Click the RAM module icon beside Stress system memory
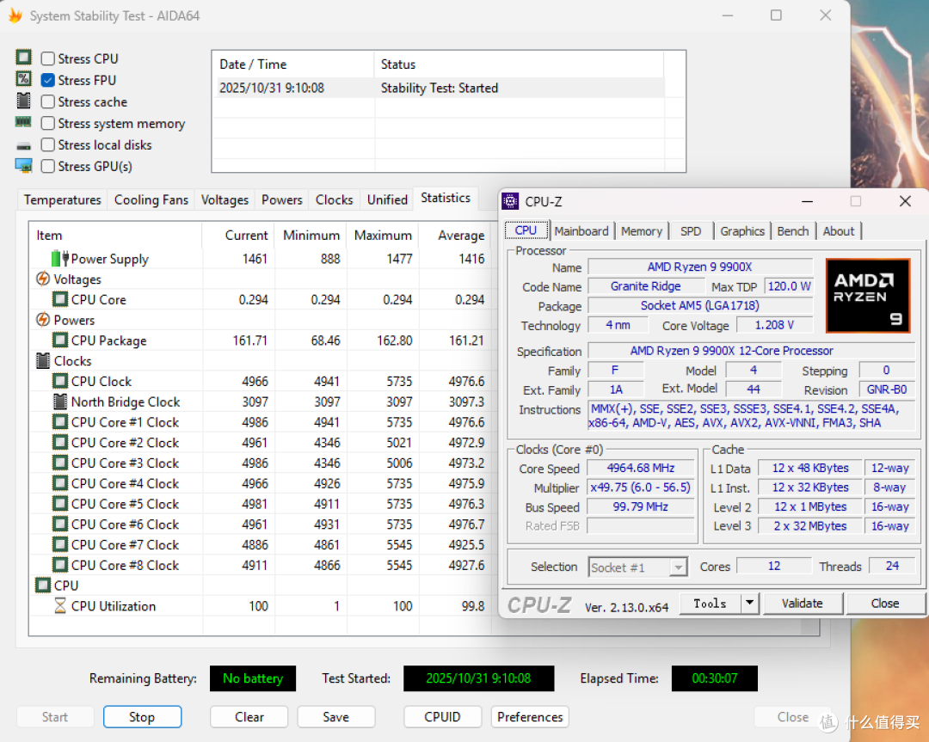 click(x=23, y=122)
